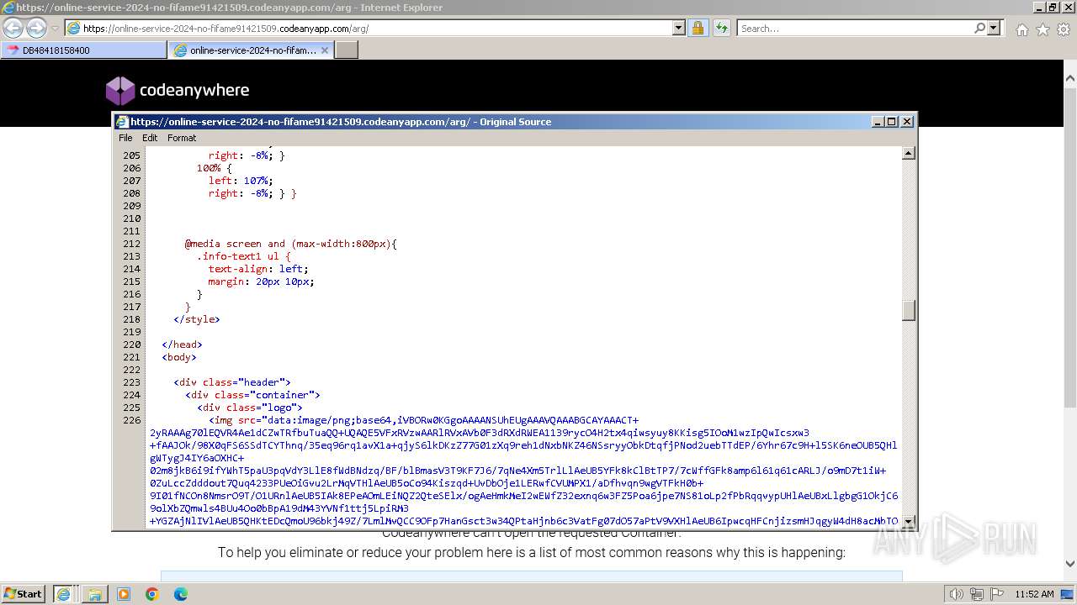Open the File menu in Original Source
Viewport: 1077px width, 605px height.
(x=125, y=138)
